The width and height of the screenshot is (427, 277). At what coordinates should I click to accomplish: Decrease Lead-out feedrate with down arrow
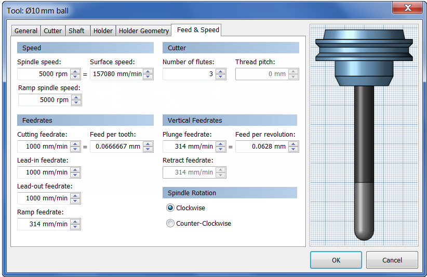[x=75, y=201]
